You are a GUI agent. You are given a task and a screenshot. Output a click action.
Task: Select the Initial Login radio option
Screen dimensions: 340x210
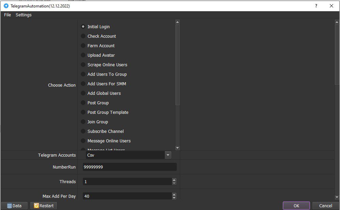95,27
